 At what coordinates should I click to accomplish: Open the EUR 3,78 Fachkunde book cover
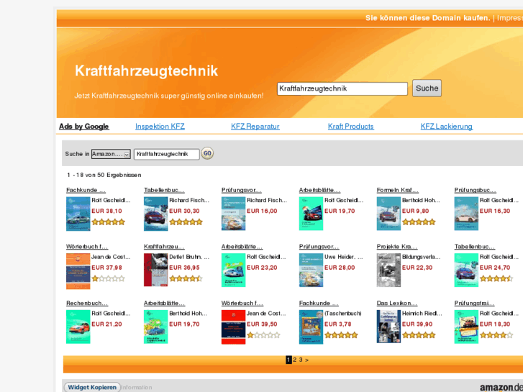click(x=311, y=327)
